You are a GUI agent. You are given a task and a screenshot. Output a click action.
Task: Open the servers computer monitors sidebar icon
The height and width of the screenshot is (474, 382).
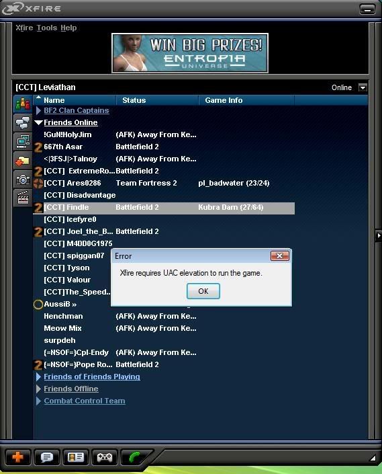[x=23, y=141]
